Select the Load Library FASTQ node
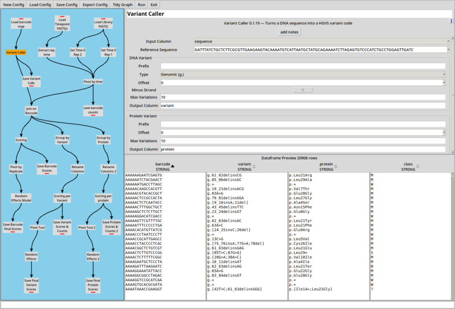 click(103, 24)
